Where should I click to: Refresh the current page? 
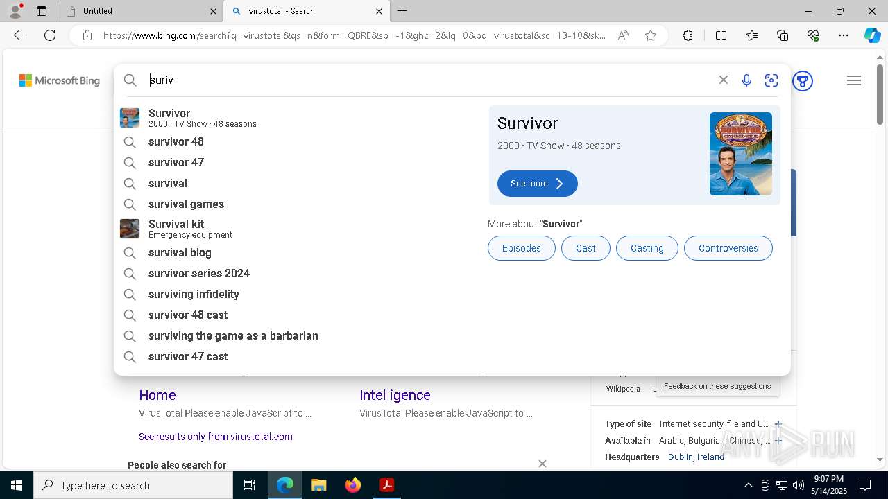(x=50, y=35)
